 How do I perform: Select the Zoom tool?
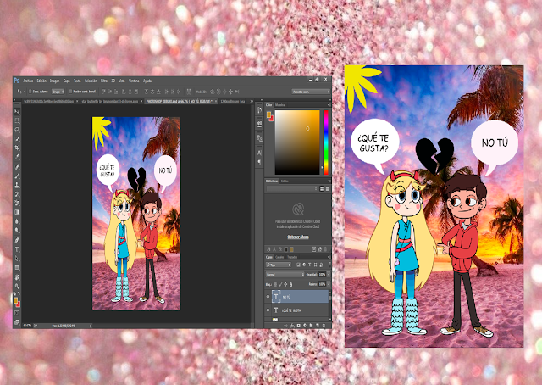[17, 287]
